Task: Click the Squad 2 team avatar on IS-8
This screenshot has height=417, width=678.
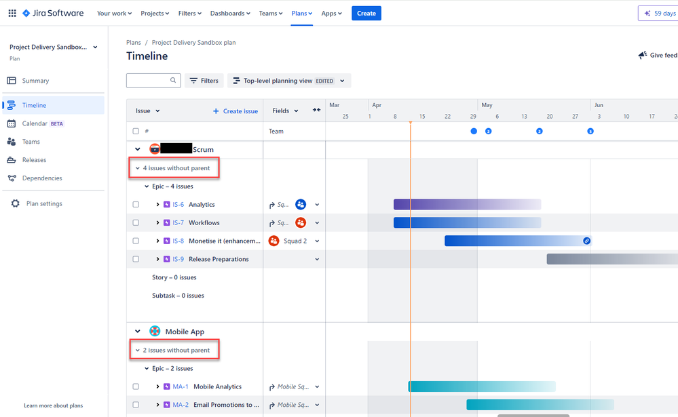Action: point(274,241)
